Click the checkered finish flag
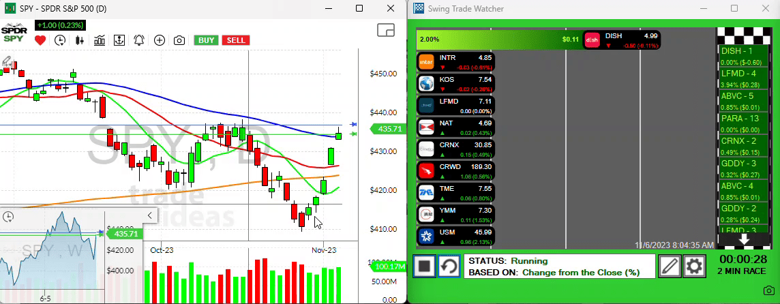780x304 pixels. [x=742, y=35]
